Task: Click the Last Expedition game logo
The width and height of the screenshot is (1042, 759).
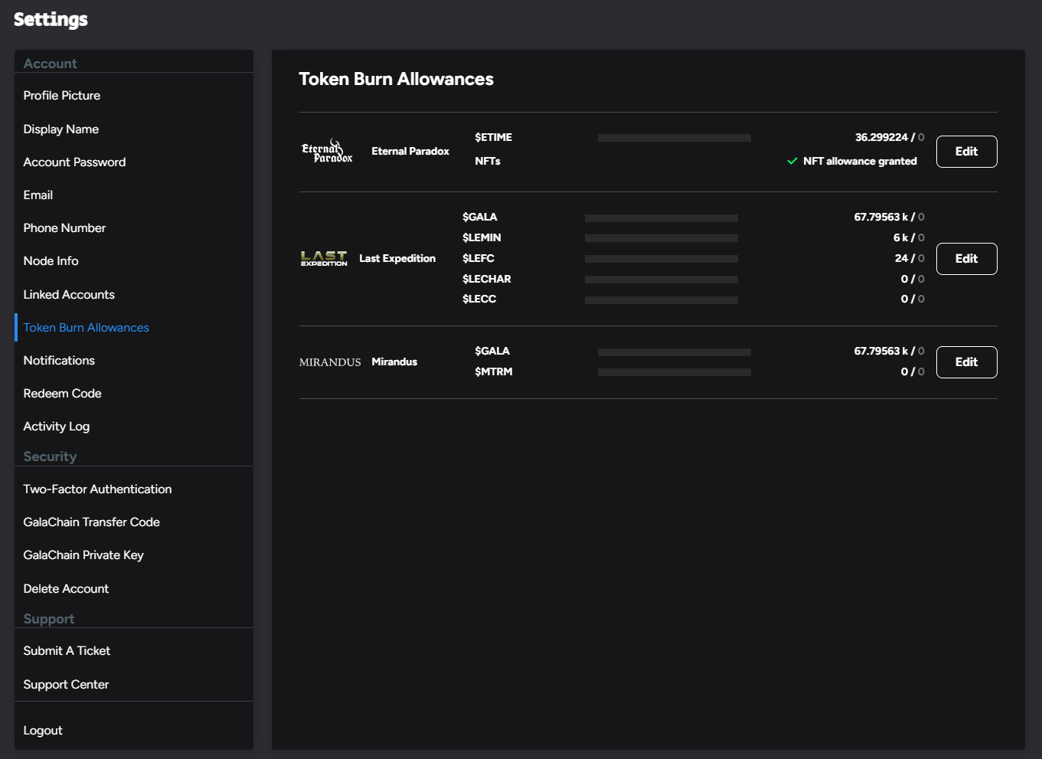Action: [x=324, y=259]
